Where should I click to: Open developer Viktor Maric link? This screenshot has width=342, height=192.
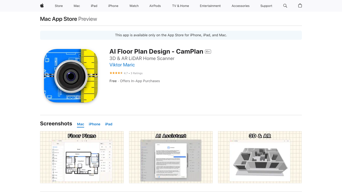(x=122, y=65)
